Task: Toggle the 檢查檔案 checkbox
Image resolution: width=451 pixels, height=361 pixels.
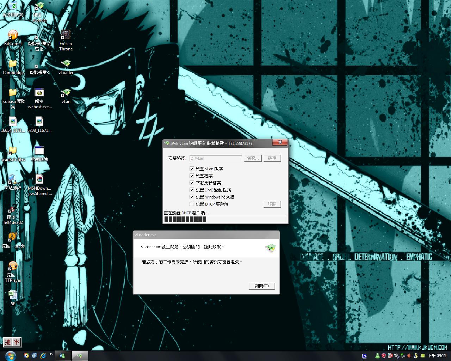Action: pos(192,176)
